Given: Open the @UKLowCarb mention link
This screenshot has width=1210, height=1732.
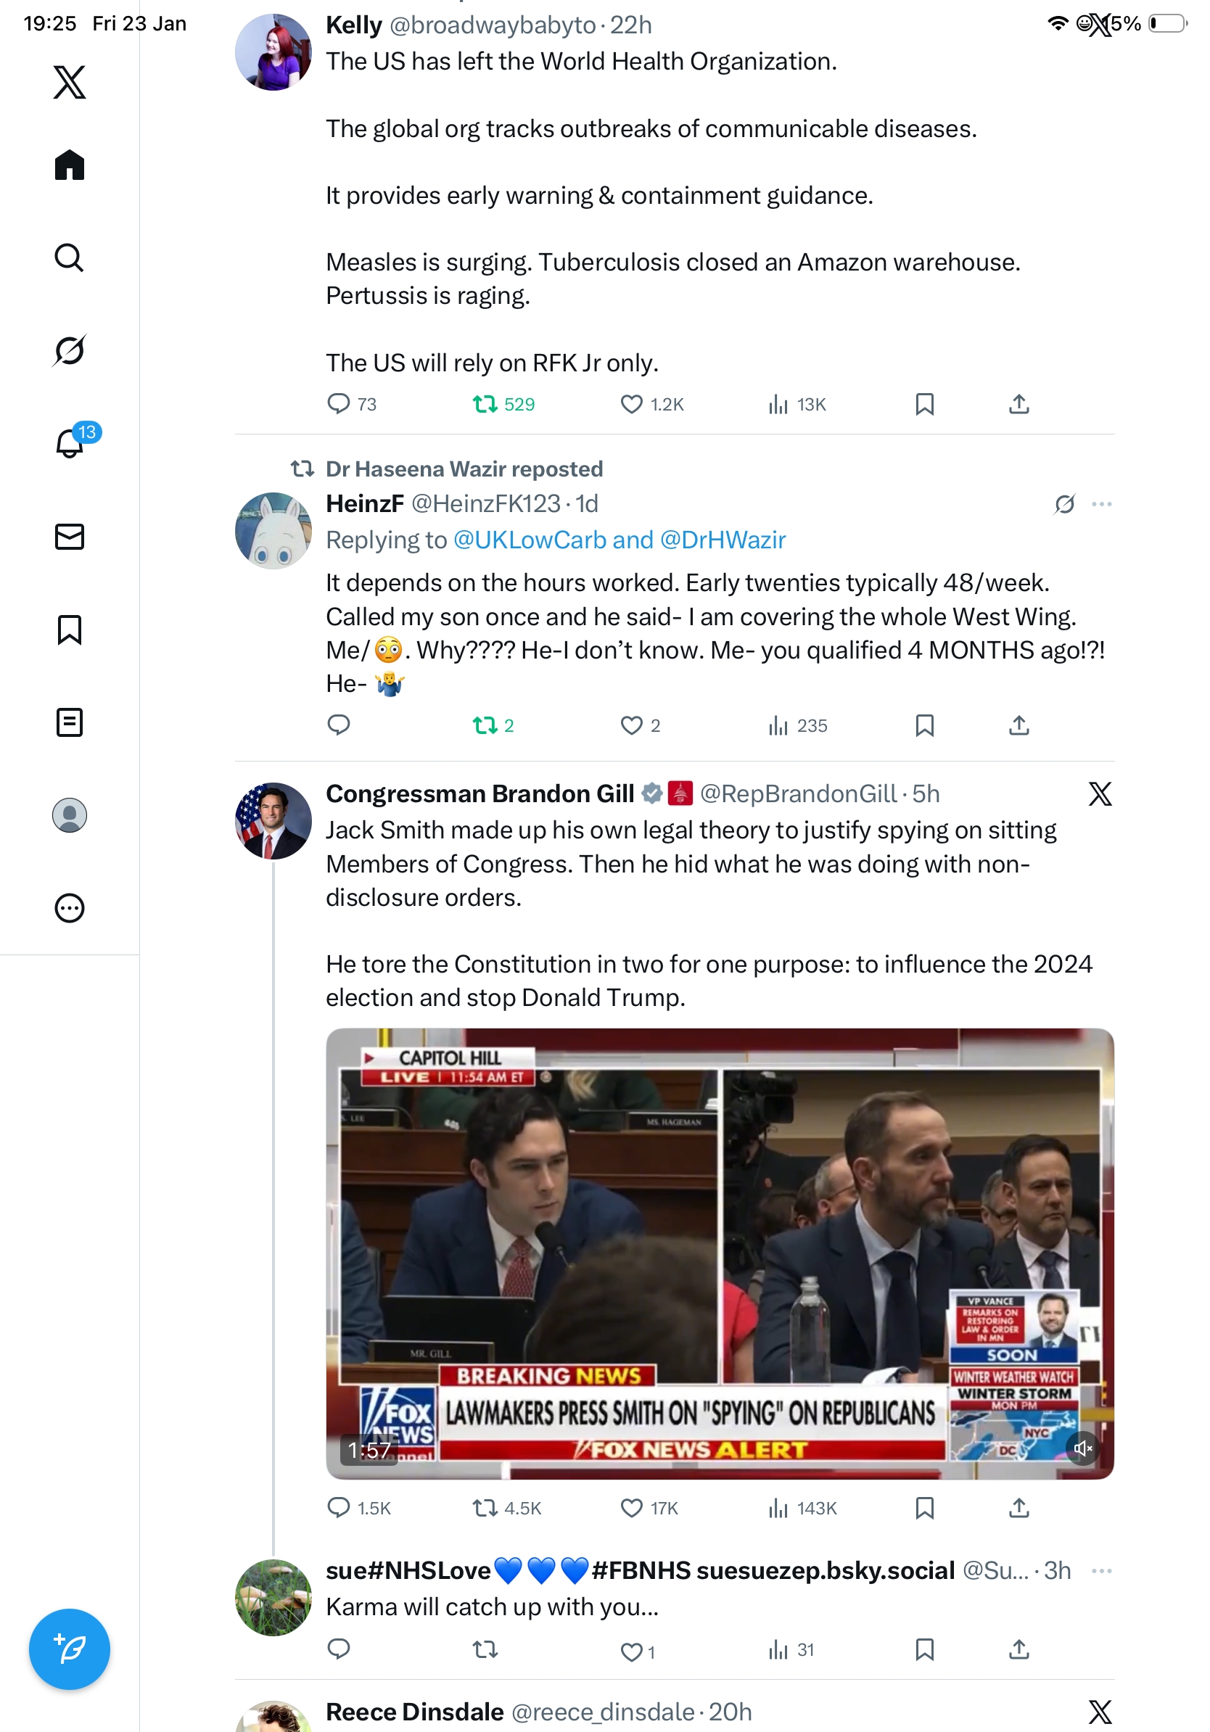Looking at the screenshot, I should (x=530, y=540).
